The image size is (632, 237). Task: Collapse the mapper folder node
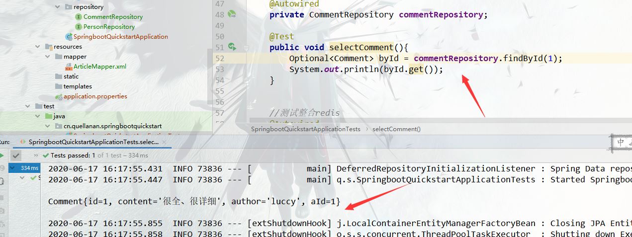pos(48,57)
